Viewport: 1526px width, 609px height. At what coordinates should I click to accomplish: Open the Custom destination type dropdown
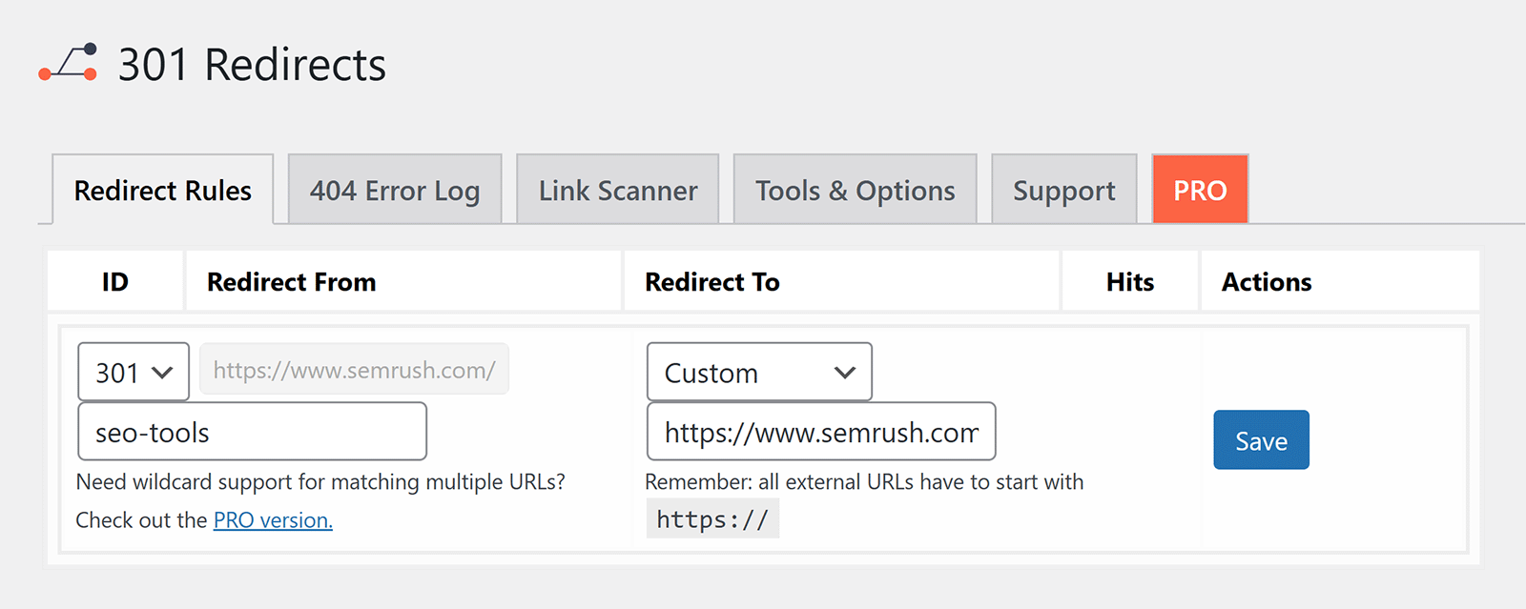pos(758,372)
